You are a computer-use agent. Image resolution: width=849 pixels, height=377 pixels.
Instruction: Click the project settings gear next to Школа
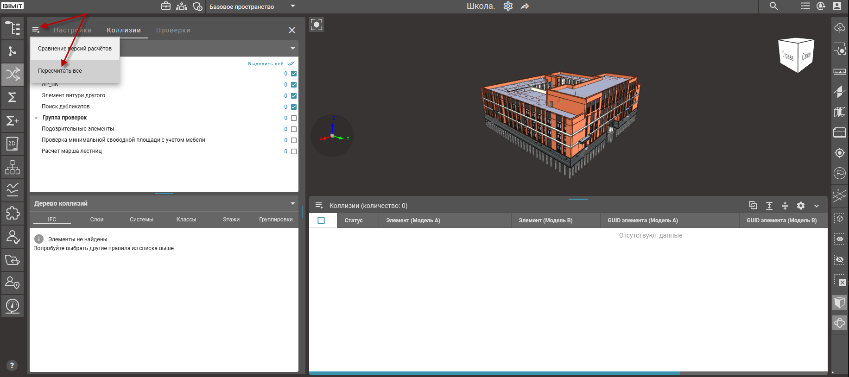[508, 6]
